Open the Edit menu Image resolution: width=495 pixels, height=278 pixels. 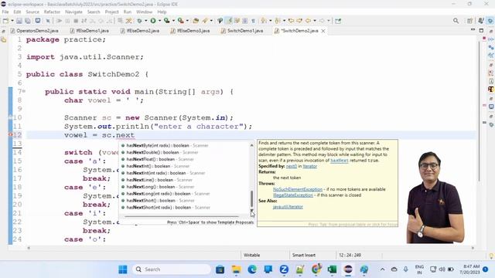(x=17, y=12)
